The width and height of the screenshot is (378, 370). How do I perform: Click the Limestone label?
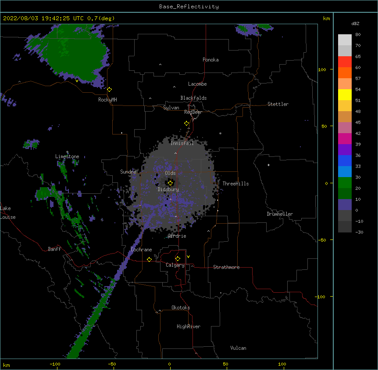(67, 156)
